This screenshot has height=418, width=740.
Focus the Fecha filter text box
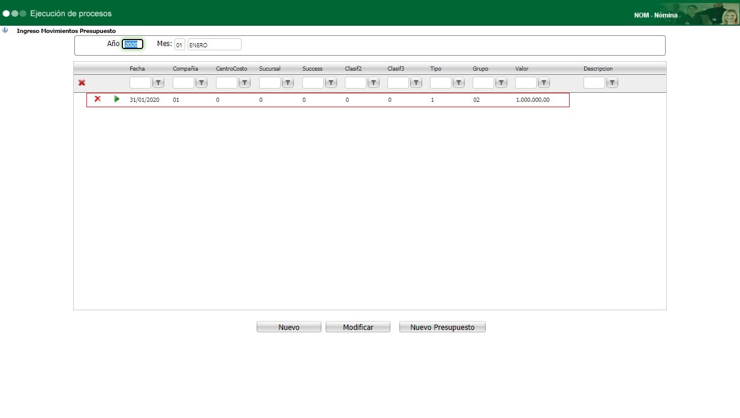140,83
